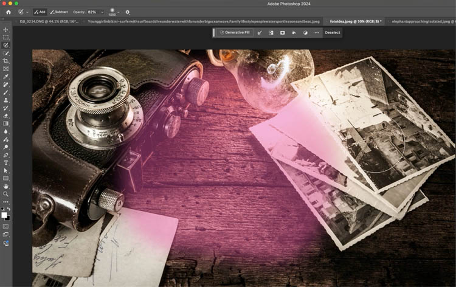Image resolution: width=456 pixels, height=287 pixels.
Task: Select the Gradient tool
Action: (x=5, y=123)
